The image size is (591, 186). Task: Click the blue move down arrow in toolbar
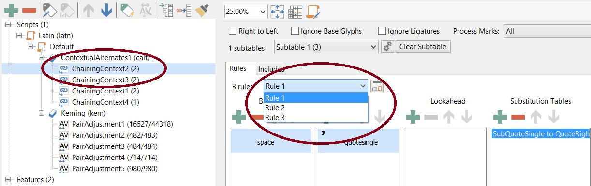coord(106,10)
